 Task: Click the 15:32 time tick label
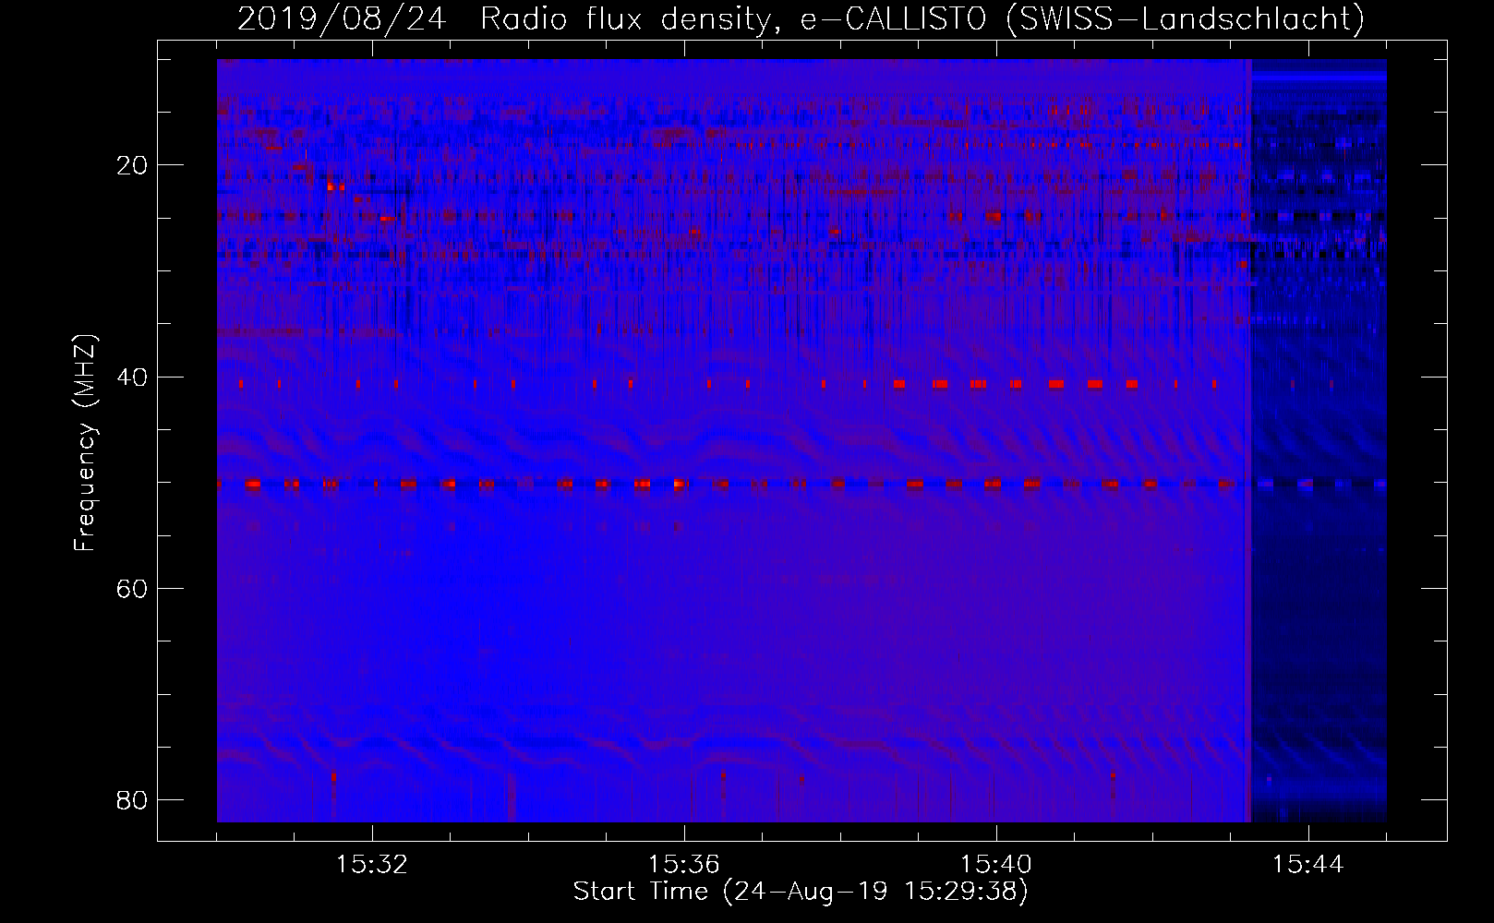click(x=372, y=865)
